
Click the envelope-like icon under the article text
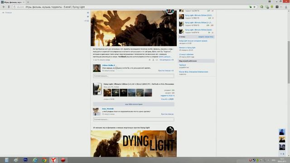pos(157,60)
